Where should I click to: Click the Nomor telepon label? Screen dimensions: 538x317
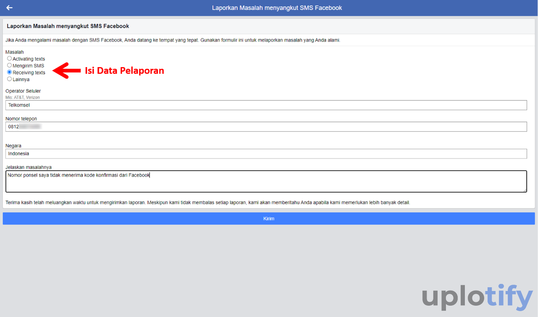21,119
